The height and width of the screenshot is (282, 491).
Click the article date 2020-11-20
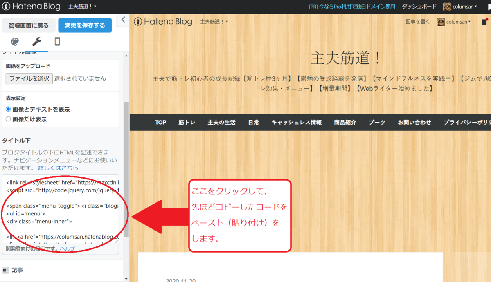[x=181, y=280]
